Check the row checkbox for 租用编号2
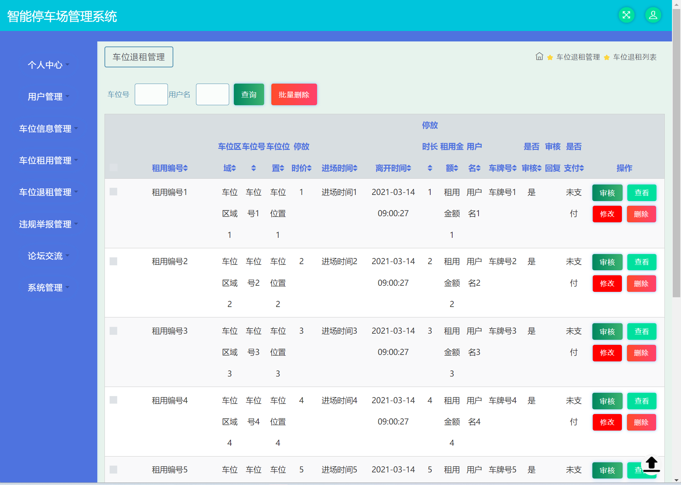 tap(113, 261)
